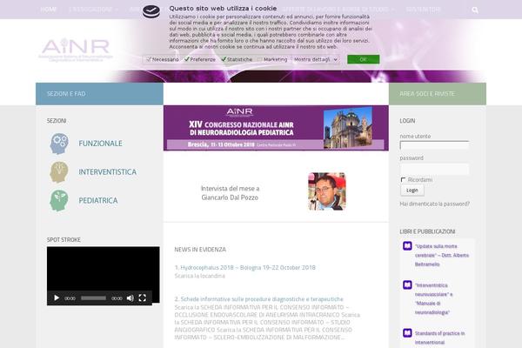Viewport: 522px width, 348px height.
Task: Enter fullscreen for Spot Stroke video
Action: pyautogui.click(x=143, y=298)
